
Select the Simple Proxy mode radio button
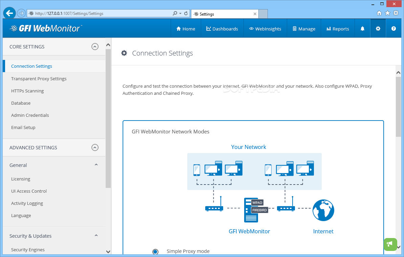pyautogui.click(x=155, y=252)
